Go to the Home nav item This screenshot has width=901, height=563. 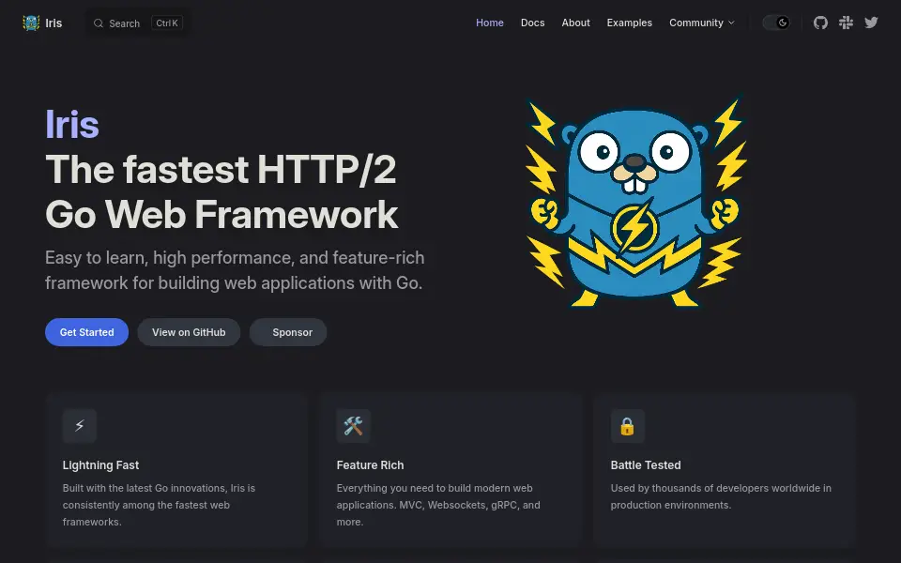[490, 23]
